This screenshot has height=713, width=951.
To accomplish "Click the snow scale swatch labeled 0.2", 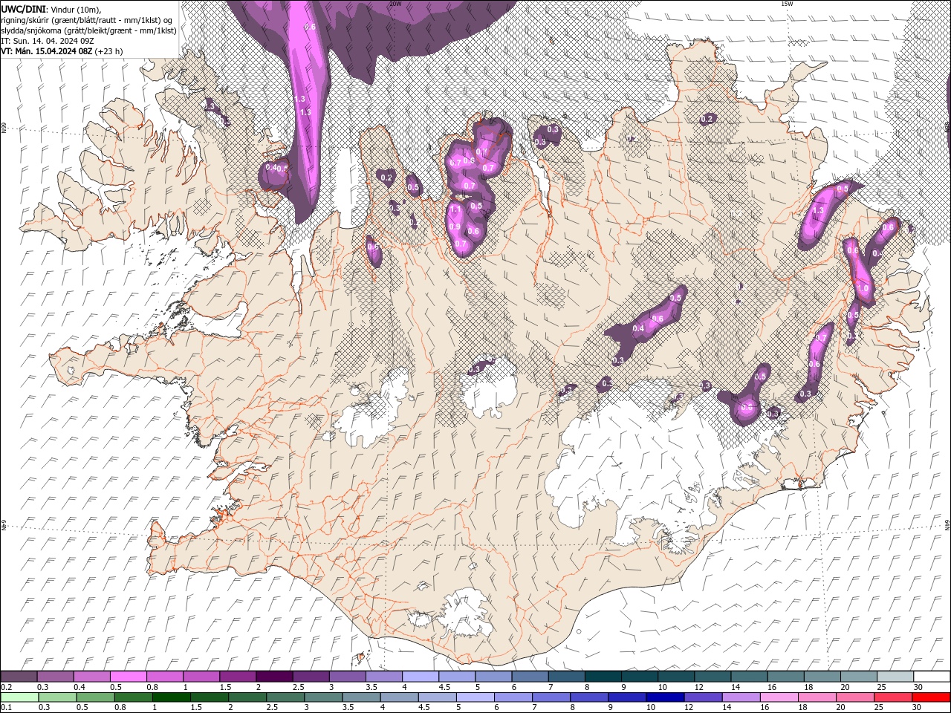I will coord(19,677).
